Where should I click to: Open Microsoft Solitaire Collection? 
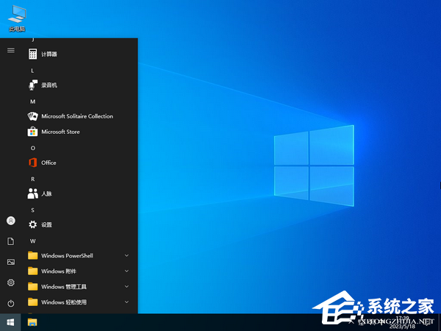coord(76,116)
